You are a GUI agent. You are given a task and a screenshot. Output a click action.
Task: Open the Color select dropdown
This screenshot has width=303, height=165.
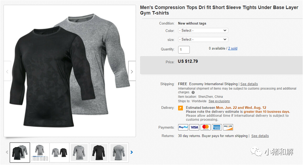pyautogui.click(x=203, y=31)
